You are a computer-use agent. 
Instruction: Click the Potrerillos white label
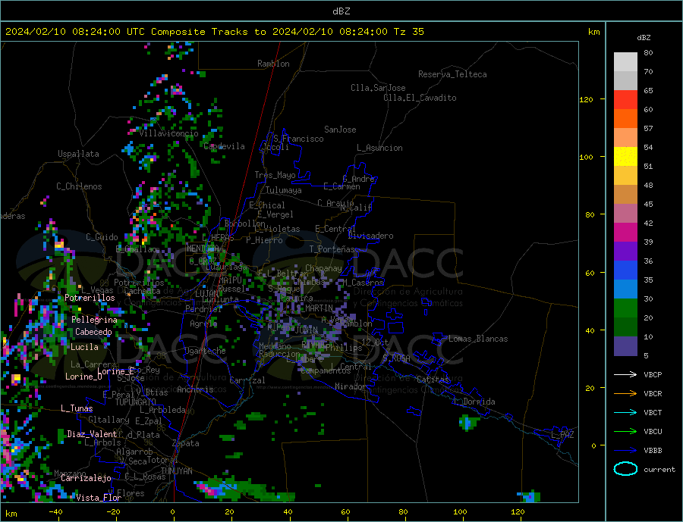click(x=90, y=298)
